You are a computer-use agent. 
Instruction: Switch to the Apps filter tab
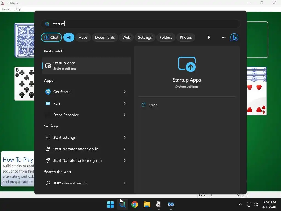click(83, 37)
